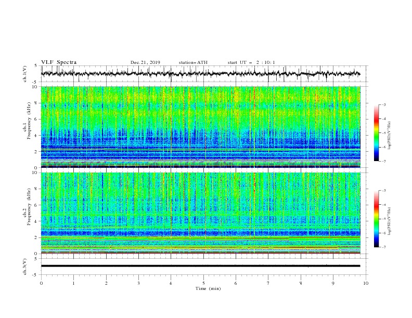Click the ch.1(V) axis label
Screen dimensions: 412x318
coord(25,74)
